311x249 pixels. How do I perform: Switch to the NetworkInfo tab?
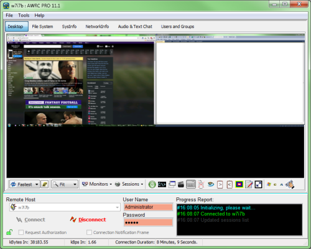[x=97, y=27]
